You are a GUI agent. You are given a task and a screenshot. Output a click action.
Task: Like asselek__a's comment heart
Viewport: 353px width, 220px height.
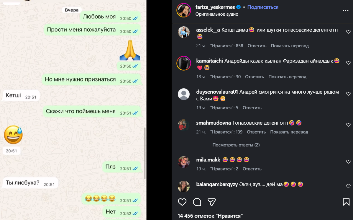tap(348, 32)
